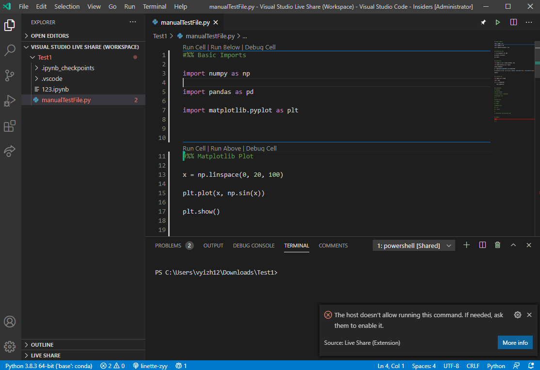Switch to the DEBUG CONSOLE tab
Image resolution: width=540 pixels, height=370 pixels.
pyautogui.click(x=254, y=245)
